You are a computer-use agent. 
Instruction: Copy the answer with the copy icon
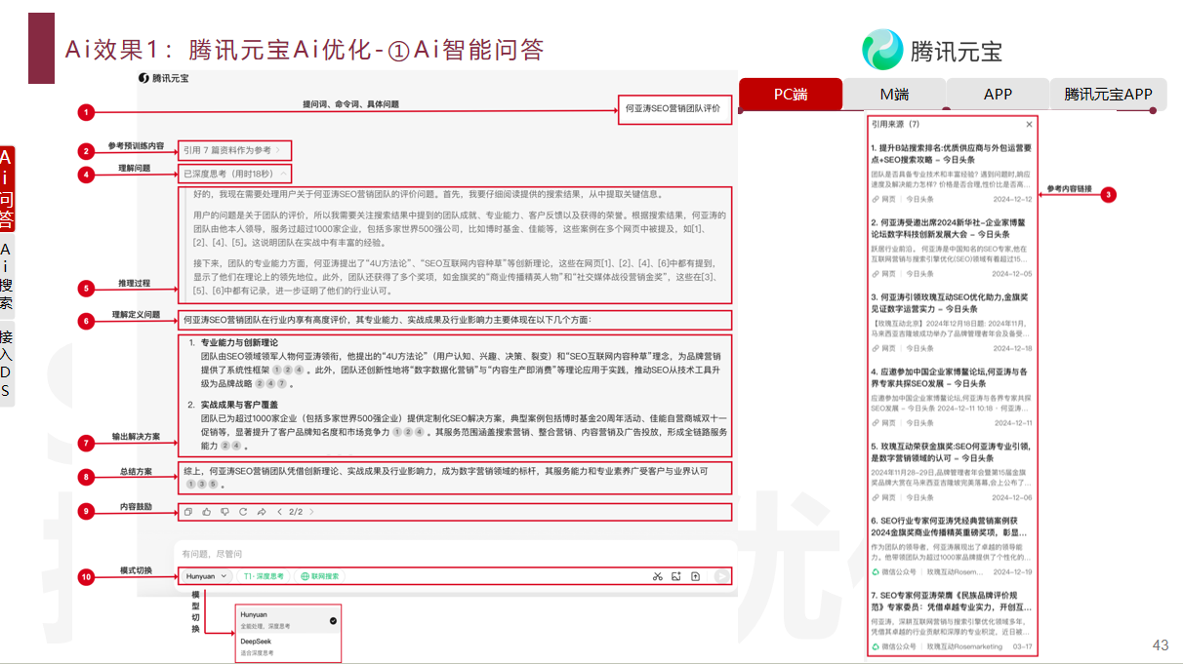click(x=187, y=511)
